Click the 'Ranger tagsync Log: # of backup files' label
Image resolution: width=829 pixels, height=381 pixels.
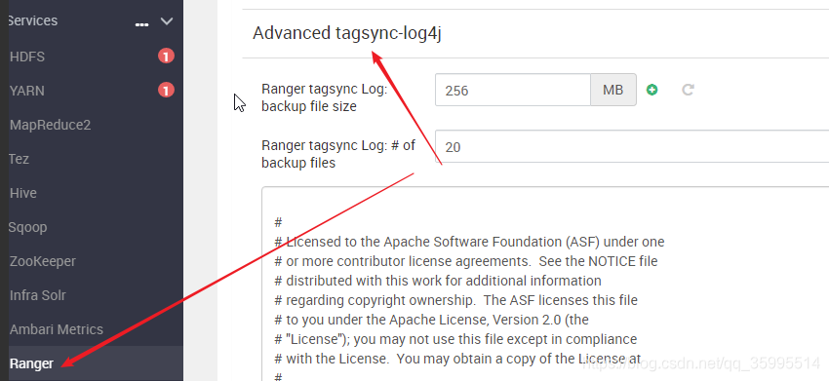coord(338,154)
